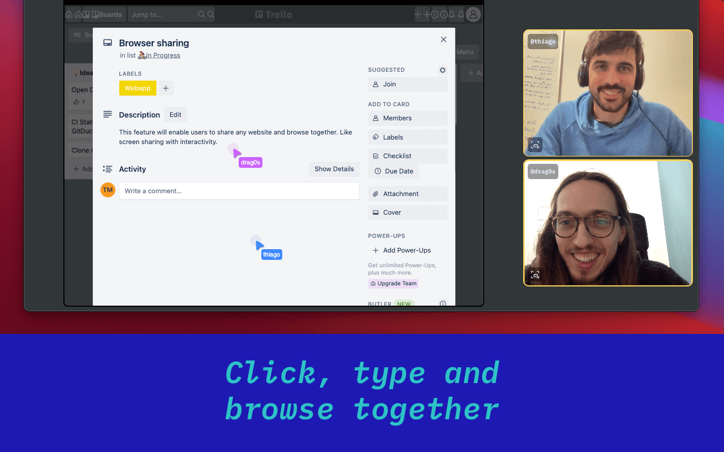Expand @drag0s's video with the fullscreen icon
Image resolution: width=724 pixels, height=452 pixels.
pos(535,275)
